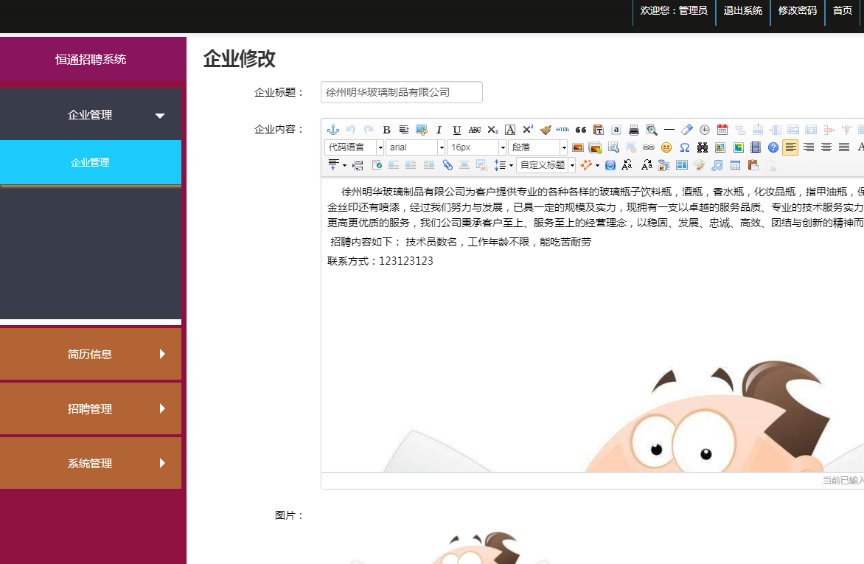The width and height of the screenshot is (864, 564).
Task: Insert hyperlink with chain icon
Action: [x=649, y=147]
